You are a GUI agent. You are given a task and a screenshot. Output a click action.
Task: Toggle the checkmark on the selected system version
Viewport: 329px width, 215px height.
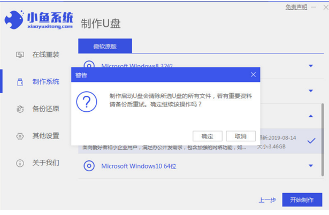(311, 141)
